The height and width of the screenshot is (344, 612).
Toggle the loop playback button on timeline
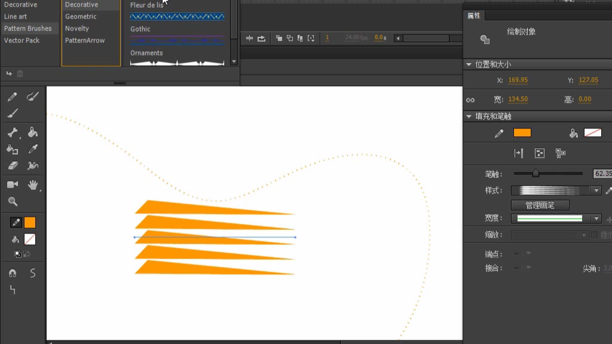point(261,38)
